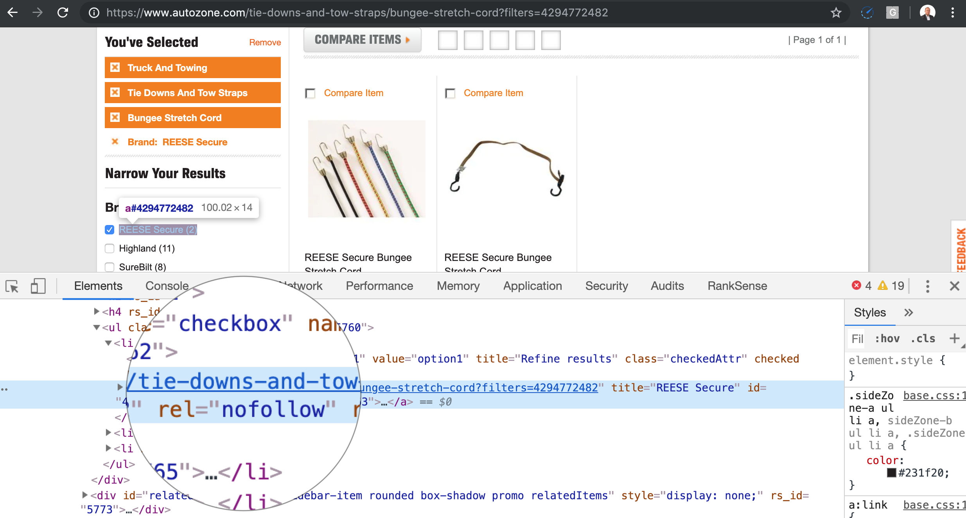Switch to the Console tab

(167, 286)
